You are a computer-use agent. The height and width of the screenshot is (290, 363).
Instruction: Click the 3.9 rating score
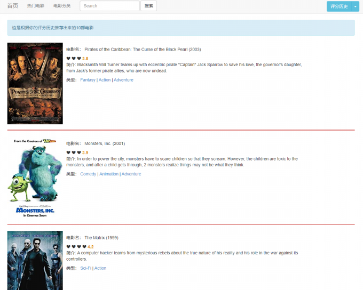[85, 152]
